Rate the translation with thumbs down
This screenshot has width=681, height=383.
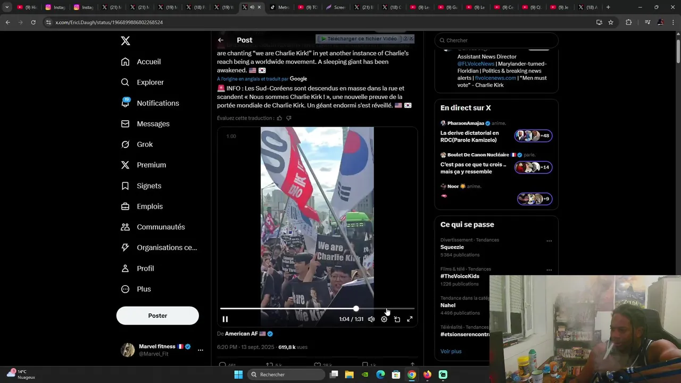[x=289, y=118]
